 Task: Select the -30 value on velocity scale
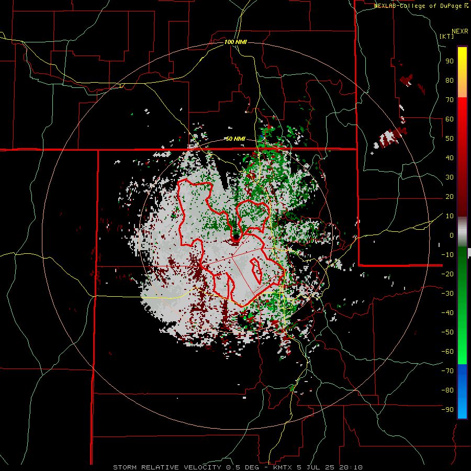[447, 294]
